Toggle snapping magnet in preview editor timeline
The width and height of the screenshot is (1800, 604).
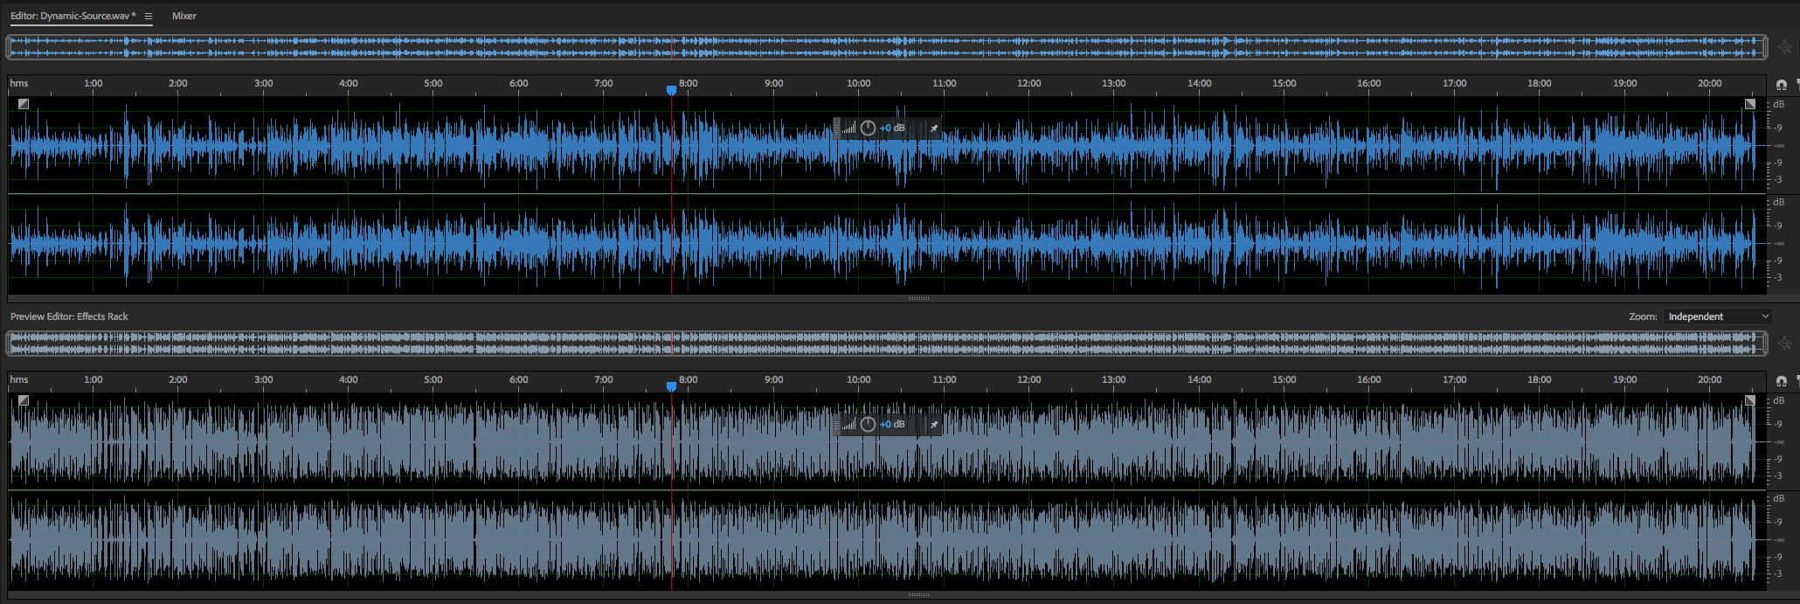coord(1782,381)
